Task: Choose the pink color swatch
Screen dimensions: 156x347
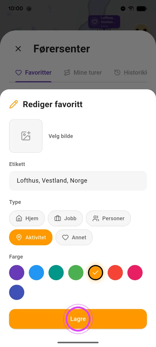Action: tap(135, 273)
